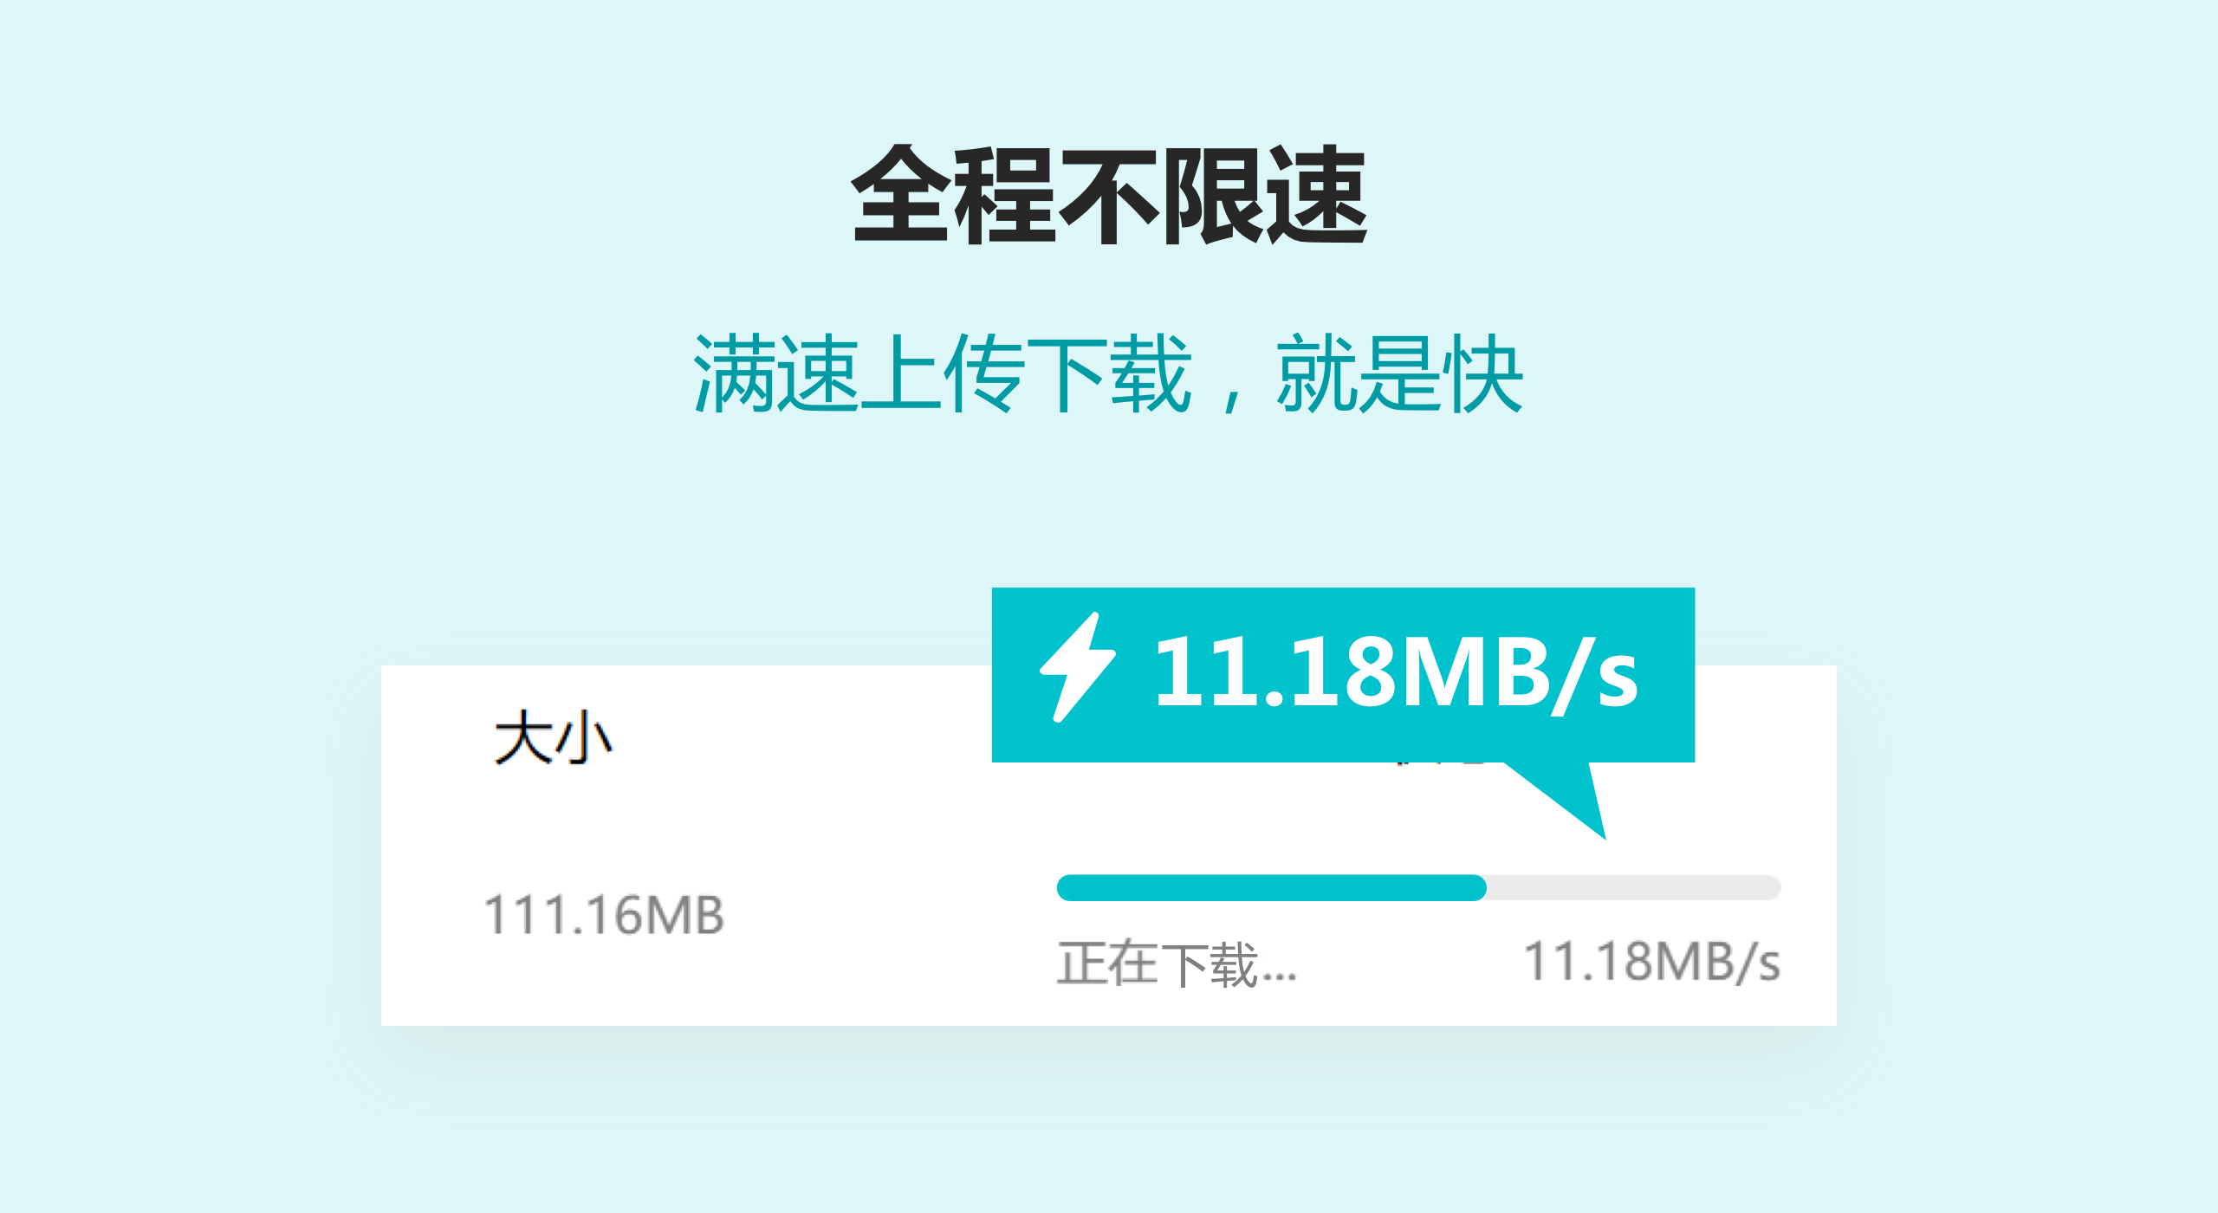Click the 限 character in the headline
This screenshot has width=2218, height=1213.
(x=1212, y=195)
